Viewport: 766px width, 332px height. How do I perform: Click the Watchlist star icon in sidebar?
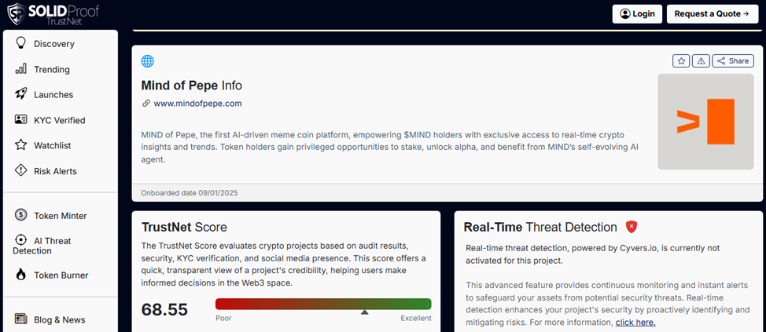tap(20, 144)
